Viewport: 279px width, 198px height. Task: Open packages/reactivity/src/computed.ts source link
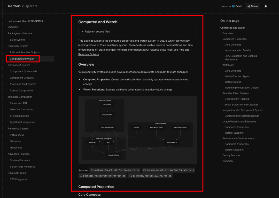pyautogui.click(x=115, y=170)
